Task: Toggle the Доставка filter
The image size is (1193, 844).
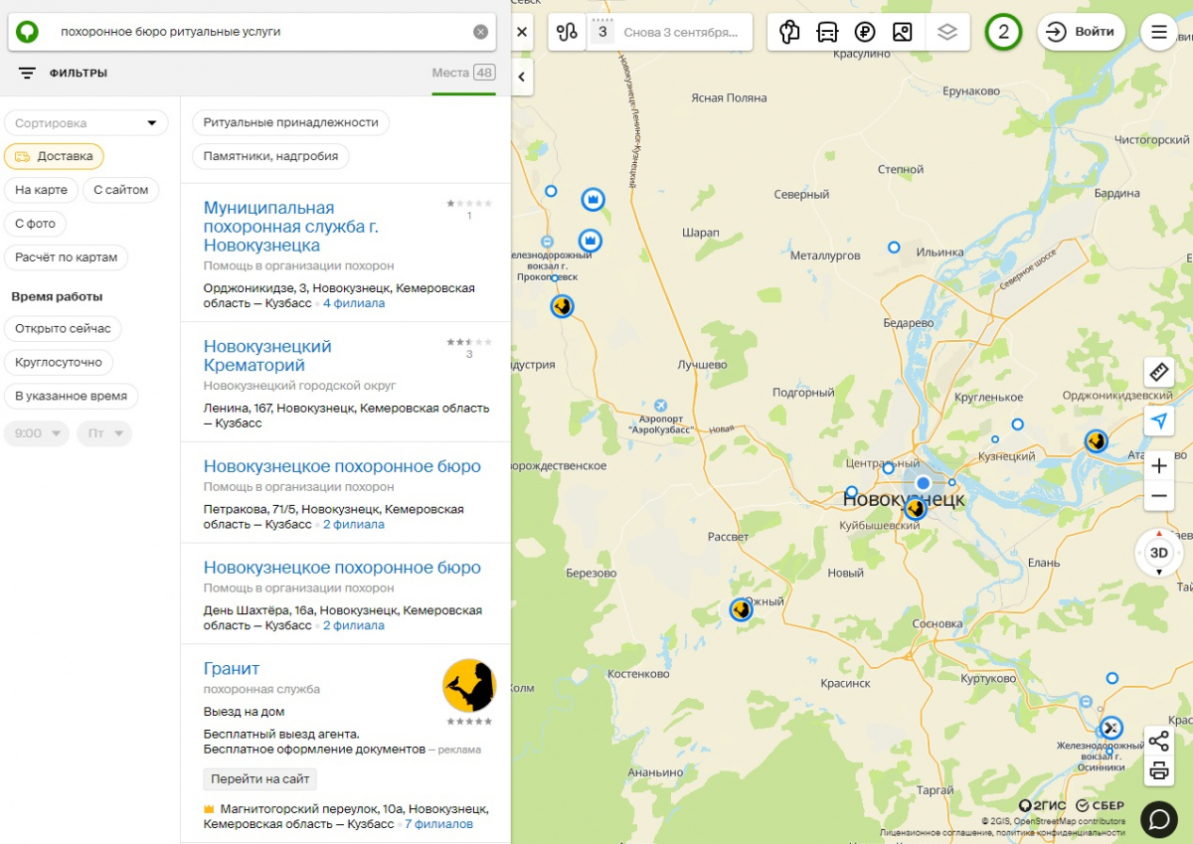Action: coord(54,156)
